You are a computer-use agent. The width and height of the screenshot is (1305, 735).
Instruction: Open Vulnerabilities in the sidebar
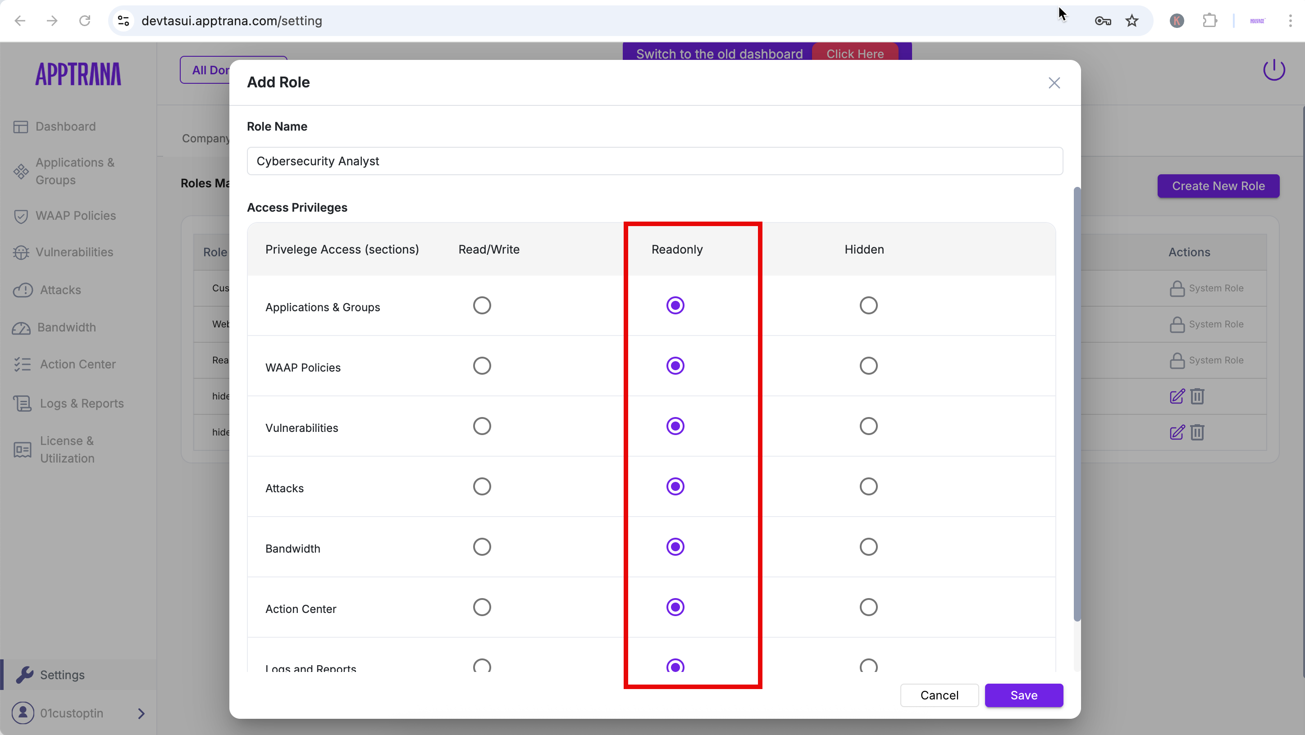click(x=64, y=252)
